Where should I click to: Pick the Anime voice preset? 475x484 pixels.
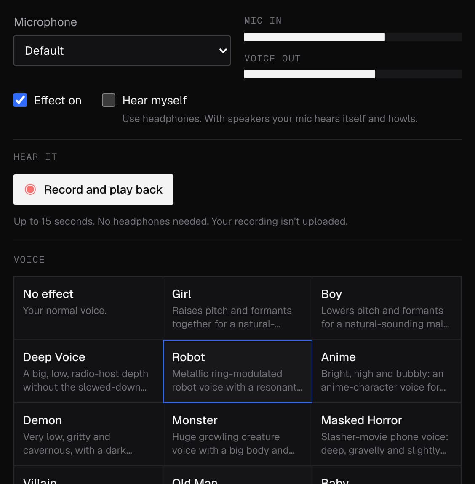(387, 371)
